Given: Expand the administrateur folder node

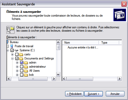Looking at the screenshot, I should point(17,67).
